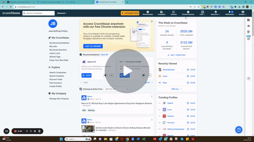Open Manage My Company link

click(59, 99)
